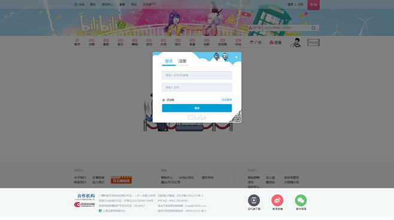Open the 番剧 channel

pyautogui.click(x=106, y=42)
